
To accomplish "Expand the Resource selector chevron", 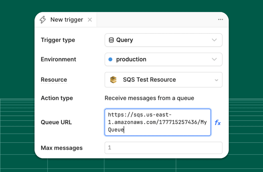I will click(x=216, y=80).
